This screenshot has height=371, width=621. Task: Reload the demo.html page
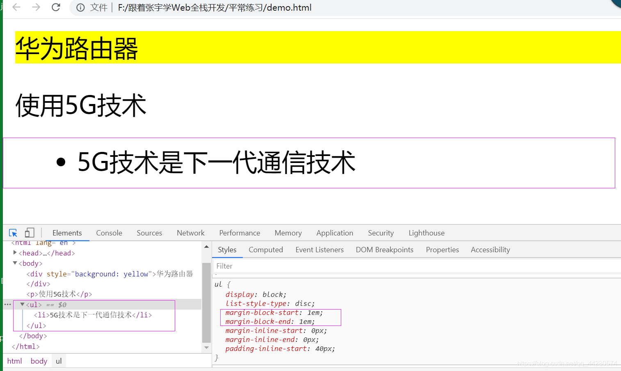pos(56,7)
